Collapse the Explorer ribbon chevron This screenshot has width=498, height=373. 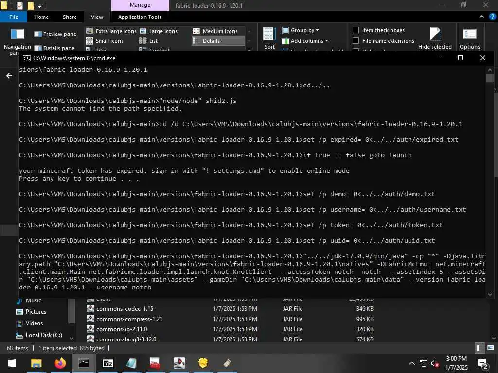(x=482, y=17)
